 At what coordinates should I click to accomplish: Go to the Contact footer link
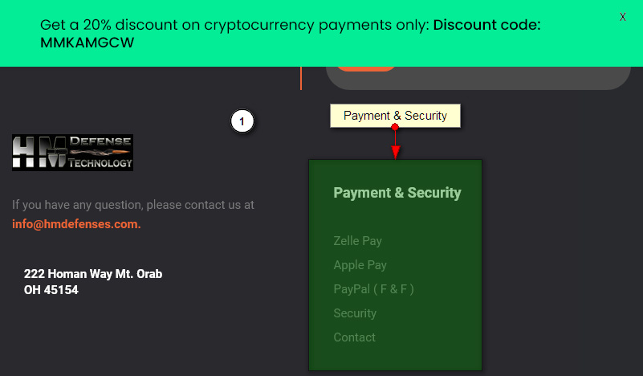point(354,337)
